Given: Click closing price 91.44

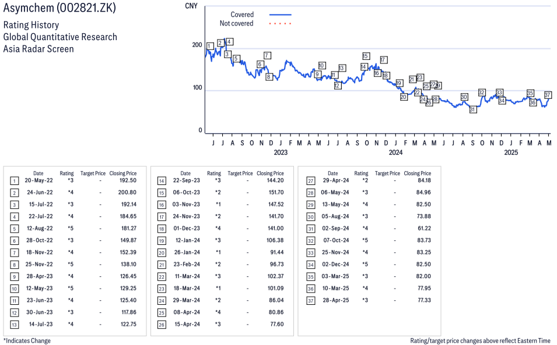Looking at the screenshot, I should pyautogui.click(x=276, y=252).
